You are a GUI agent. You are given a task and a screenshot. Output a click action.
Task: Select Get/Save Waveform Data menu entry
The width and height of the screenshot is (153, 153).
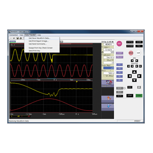point(39,38)
